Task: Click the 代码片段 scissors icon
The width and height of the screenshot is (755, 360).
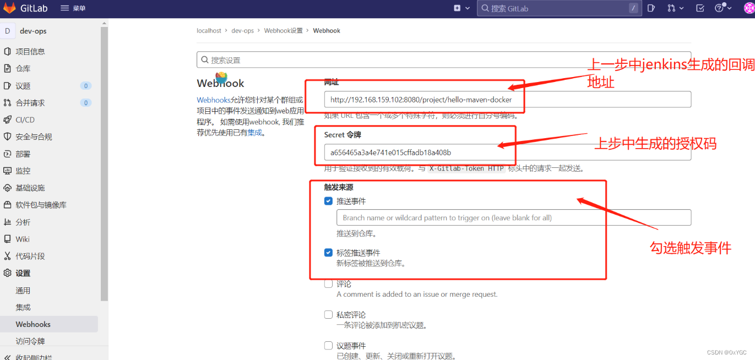Action: coord(7,257)
